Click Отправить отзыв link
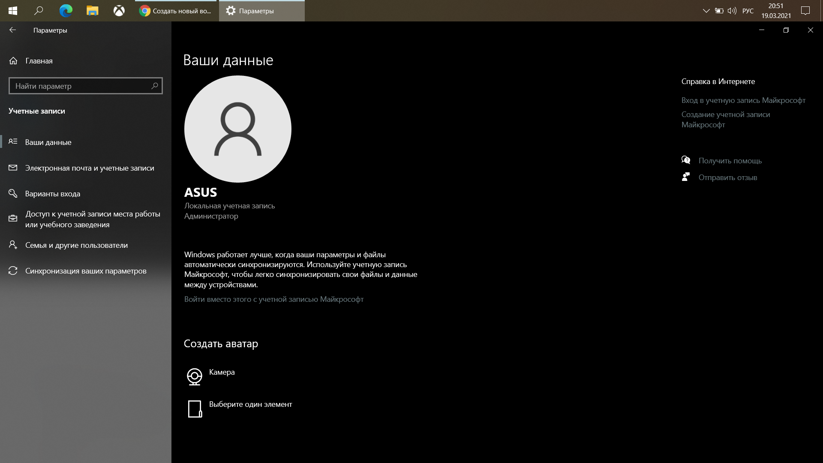 click(728, 177)
